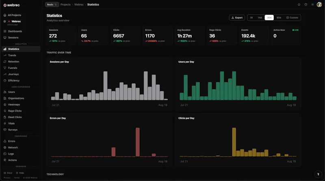The image size is (325, 181).
Task: Click the Organisations building icon
Action: [x=5, y=98]
